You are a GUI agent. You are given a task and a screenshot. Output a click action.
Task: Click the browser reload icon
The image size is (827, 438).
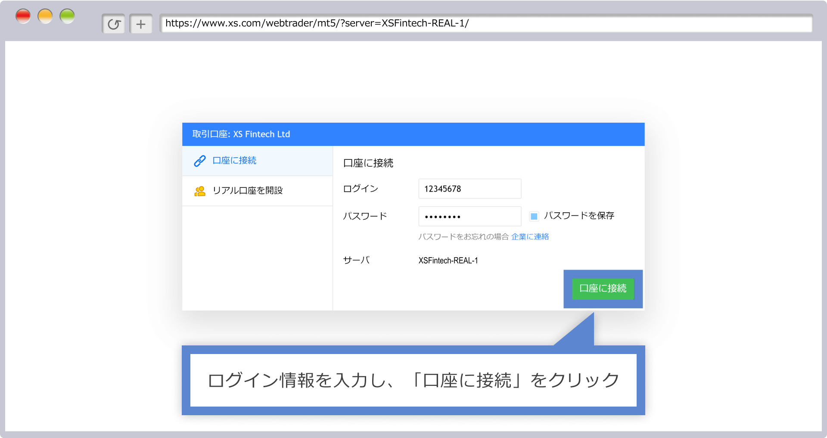point(114,24)
